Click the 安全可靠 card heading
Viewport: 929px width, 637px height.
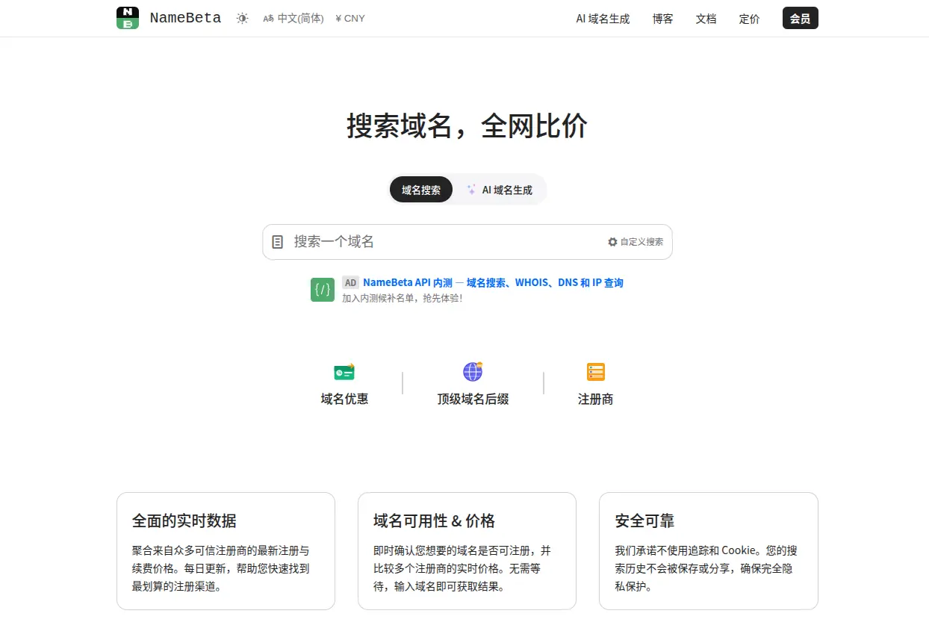tap(644, 521)
